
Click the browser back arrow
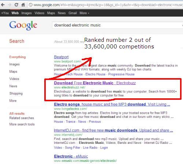(3, 5)
